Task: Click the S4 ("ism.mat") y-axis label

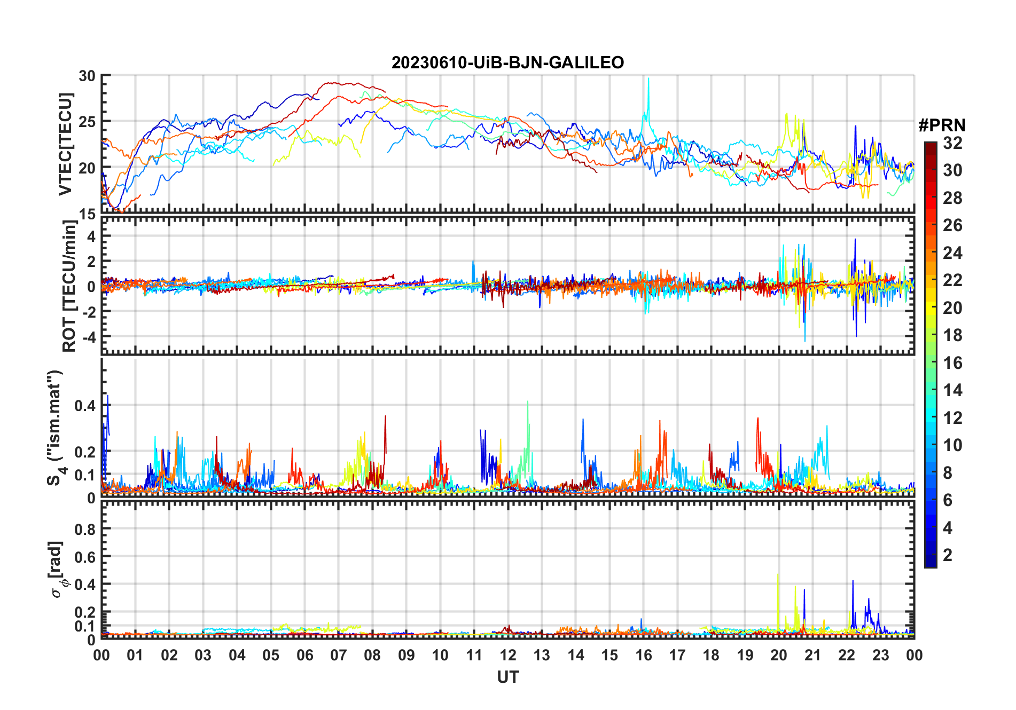Action: (x=55, y=428)
